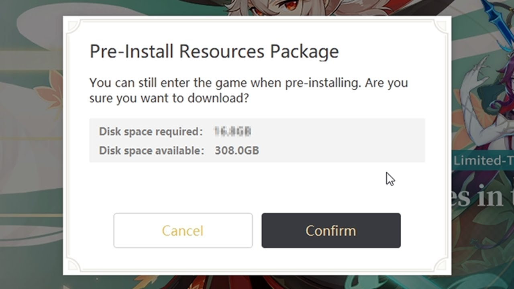Click the 'sure you want to download?' text line
Screen dimensions: 514x289
coord(169,98)
